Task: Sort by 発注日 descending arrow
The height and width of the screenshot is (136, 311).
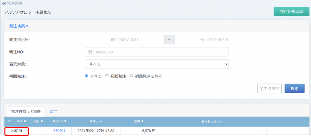Action: (x=101, y=122)
